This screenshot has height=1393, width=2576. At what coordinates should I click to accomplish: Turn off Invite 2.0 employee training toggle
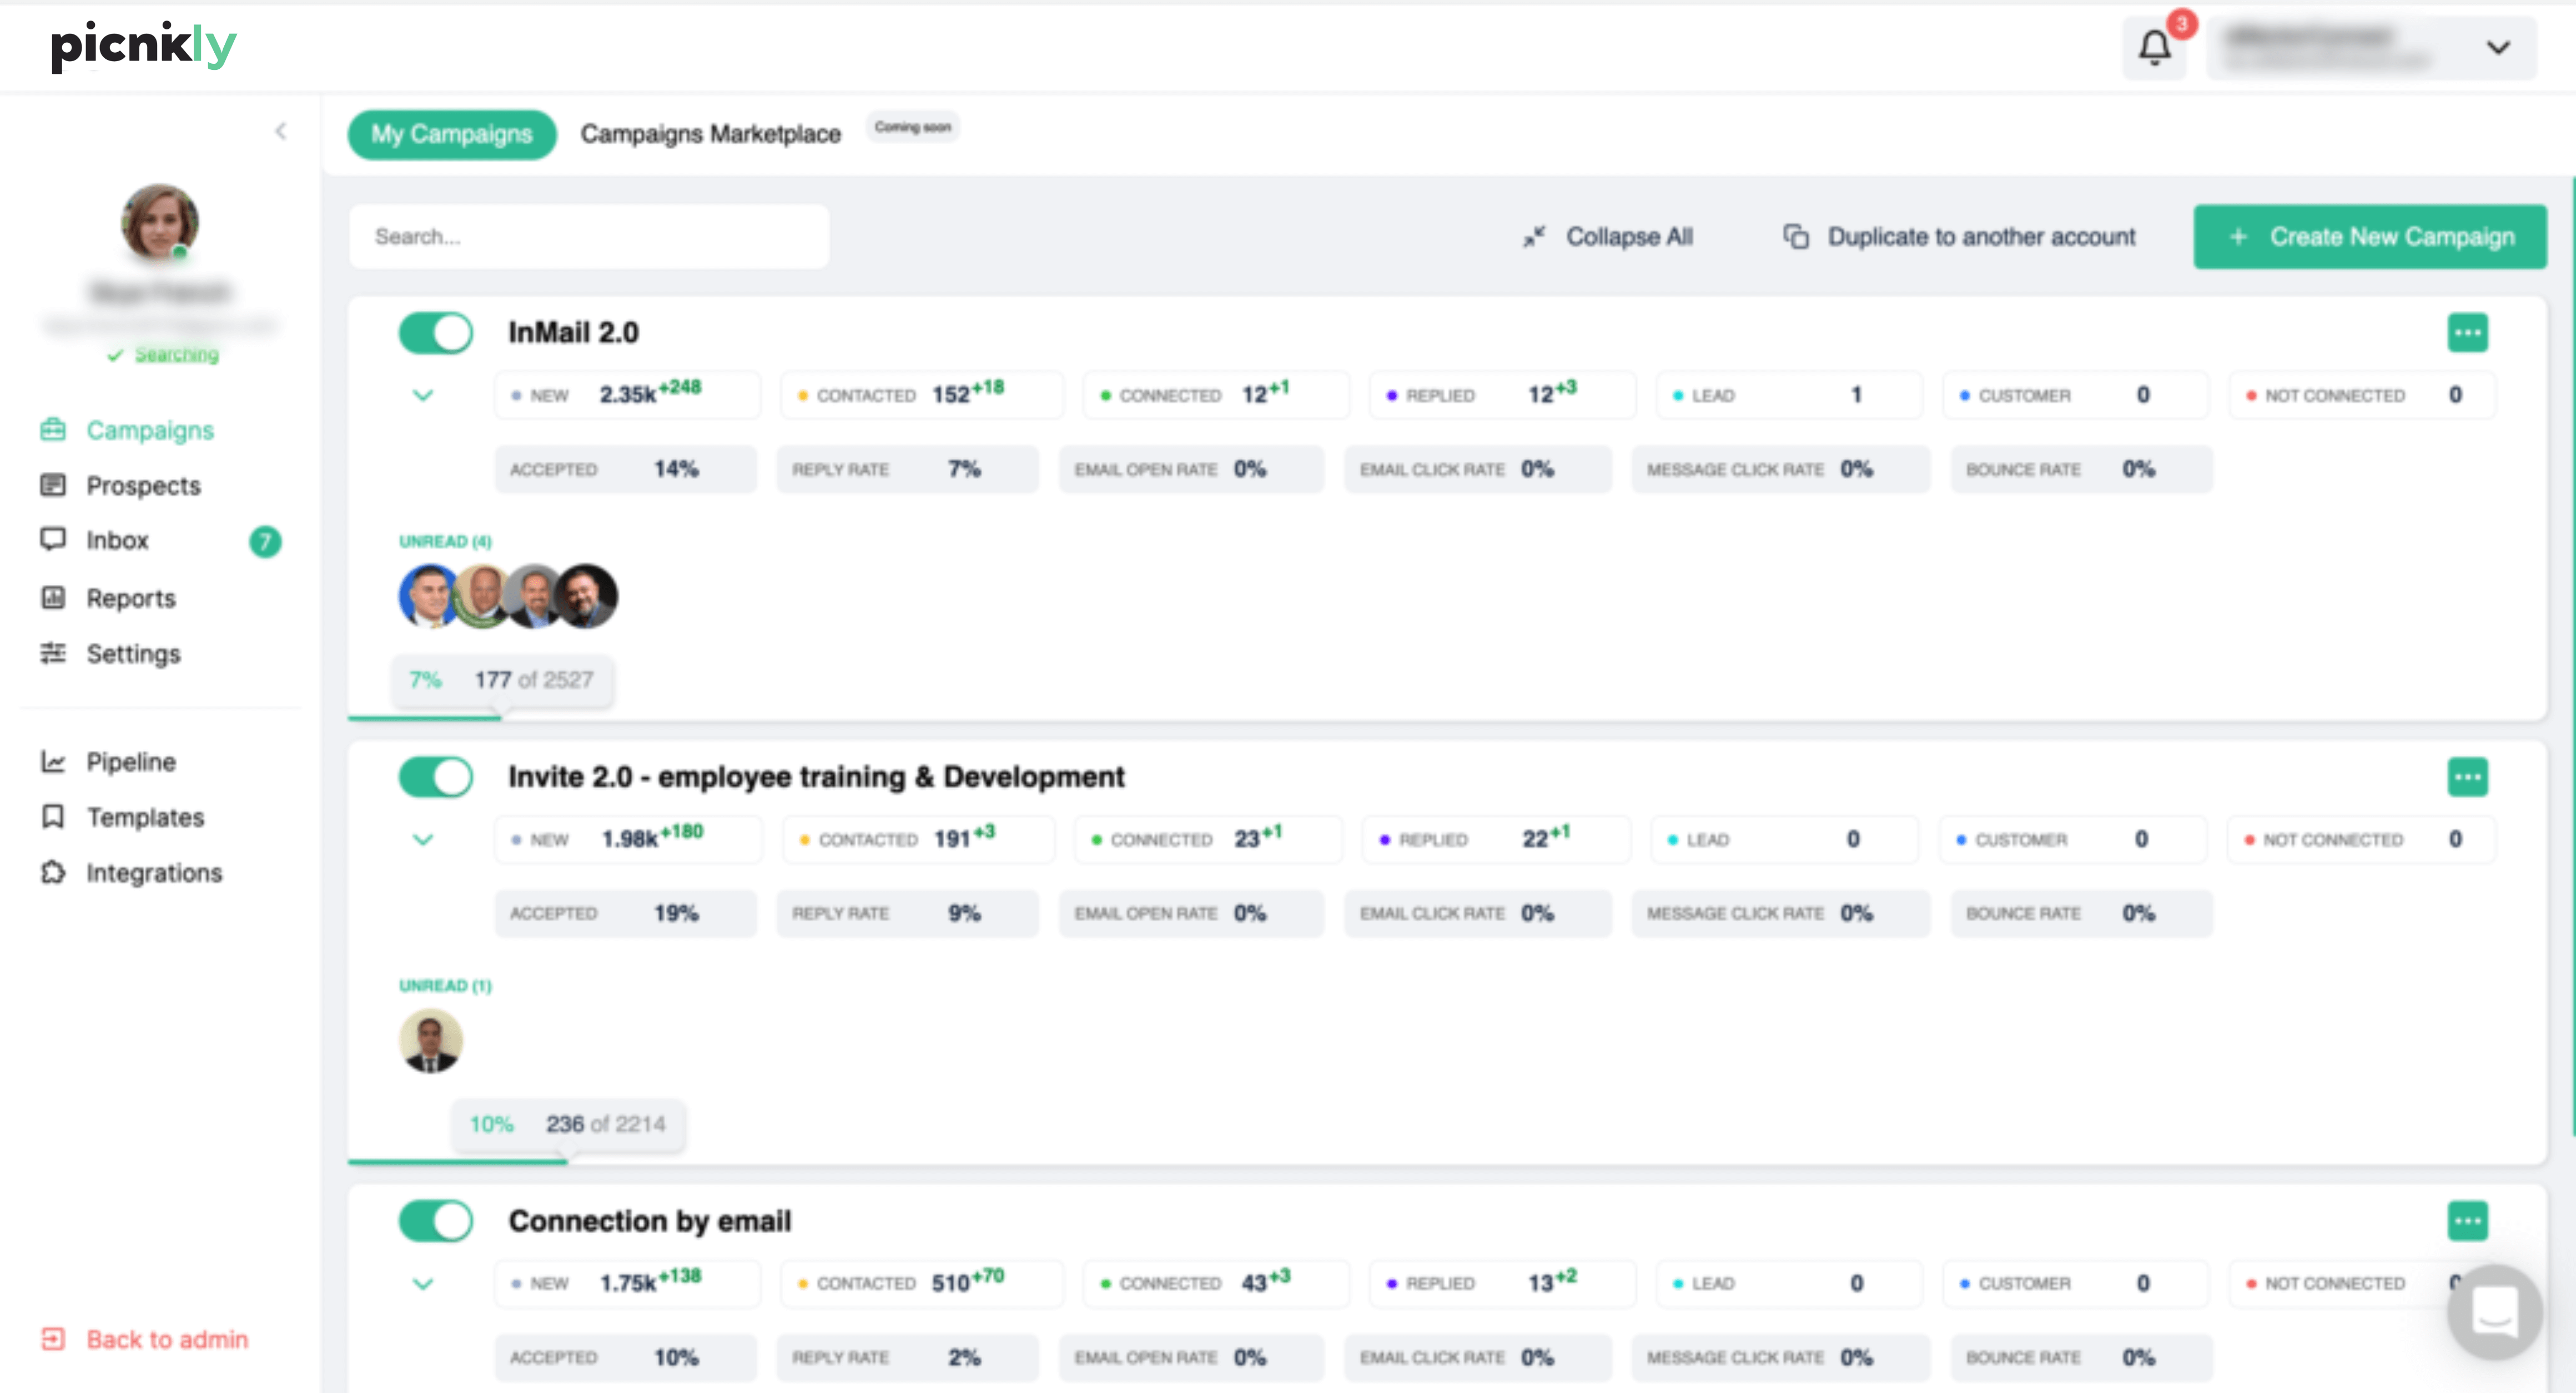click(436, 777)
